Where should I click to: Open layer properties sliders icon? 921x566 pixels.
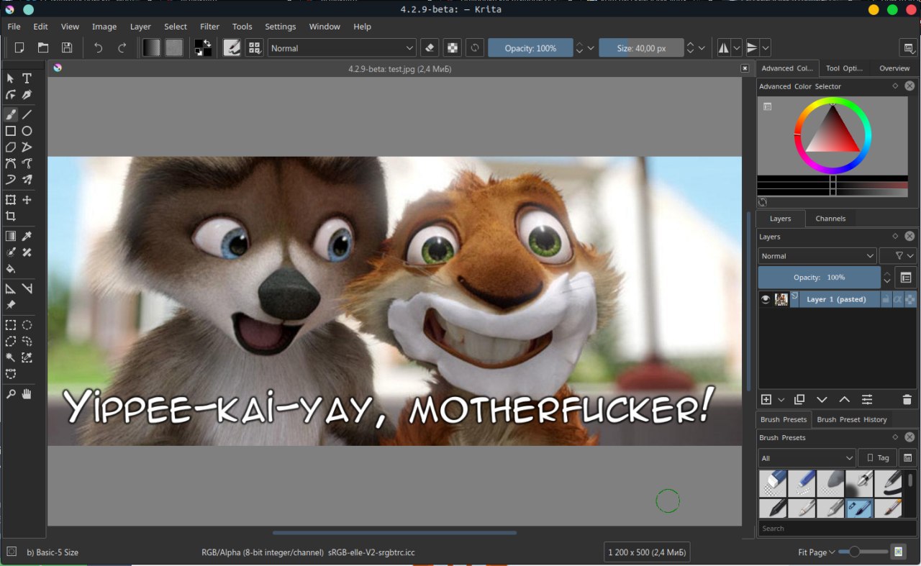(867, 400)
